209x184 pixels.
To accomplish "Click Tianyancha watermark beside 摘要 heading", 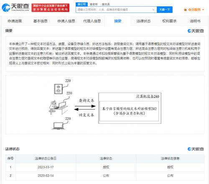I will (196, 31).
